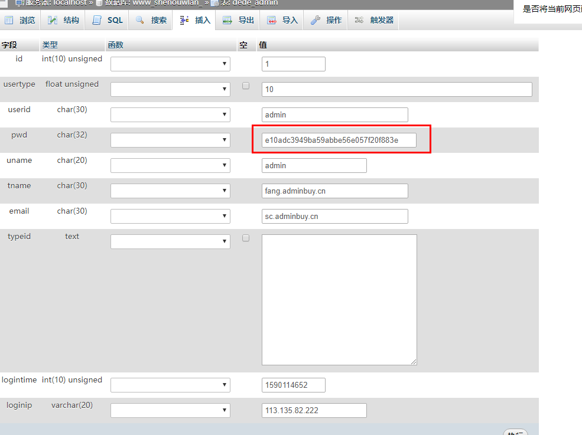Click the SQL tab icon
Screen dimensions: 582x435
click(x=97, y=20)
